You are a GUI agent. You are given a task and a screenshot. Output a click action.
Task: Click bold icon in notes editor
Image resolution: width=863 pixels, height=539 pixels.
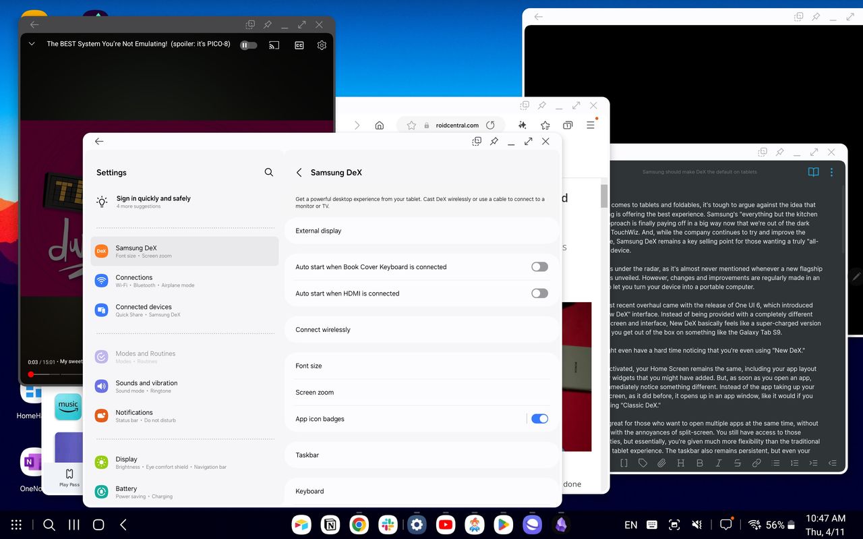tap(700, 463)
